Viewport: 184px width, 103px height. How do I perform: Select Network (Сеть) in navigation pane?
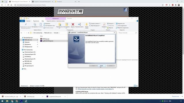coord(25,69)
